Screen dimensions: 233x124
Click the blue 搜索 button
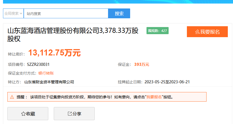(119, 13)
